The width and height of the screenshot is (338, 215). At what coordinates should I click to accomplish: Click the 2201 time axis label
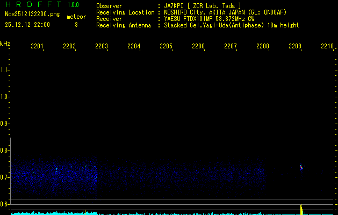(37, 47)
